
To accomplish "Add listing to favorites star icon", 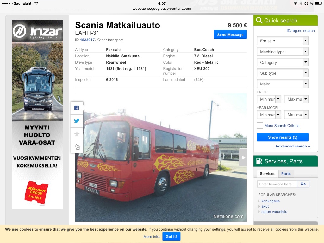I will 77,134.
